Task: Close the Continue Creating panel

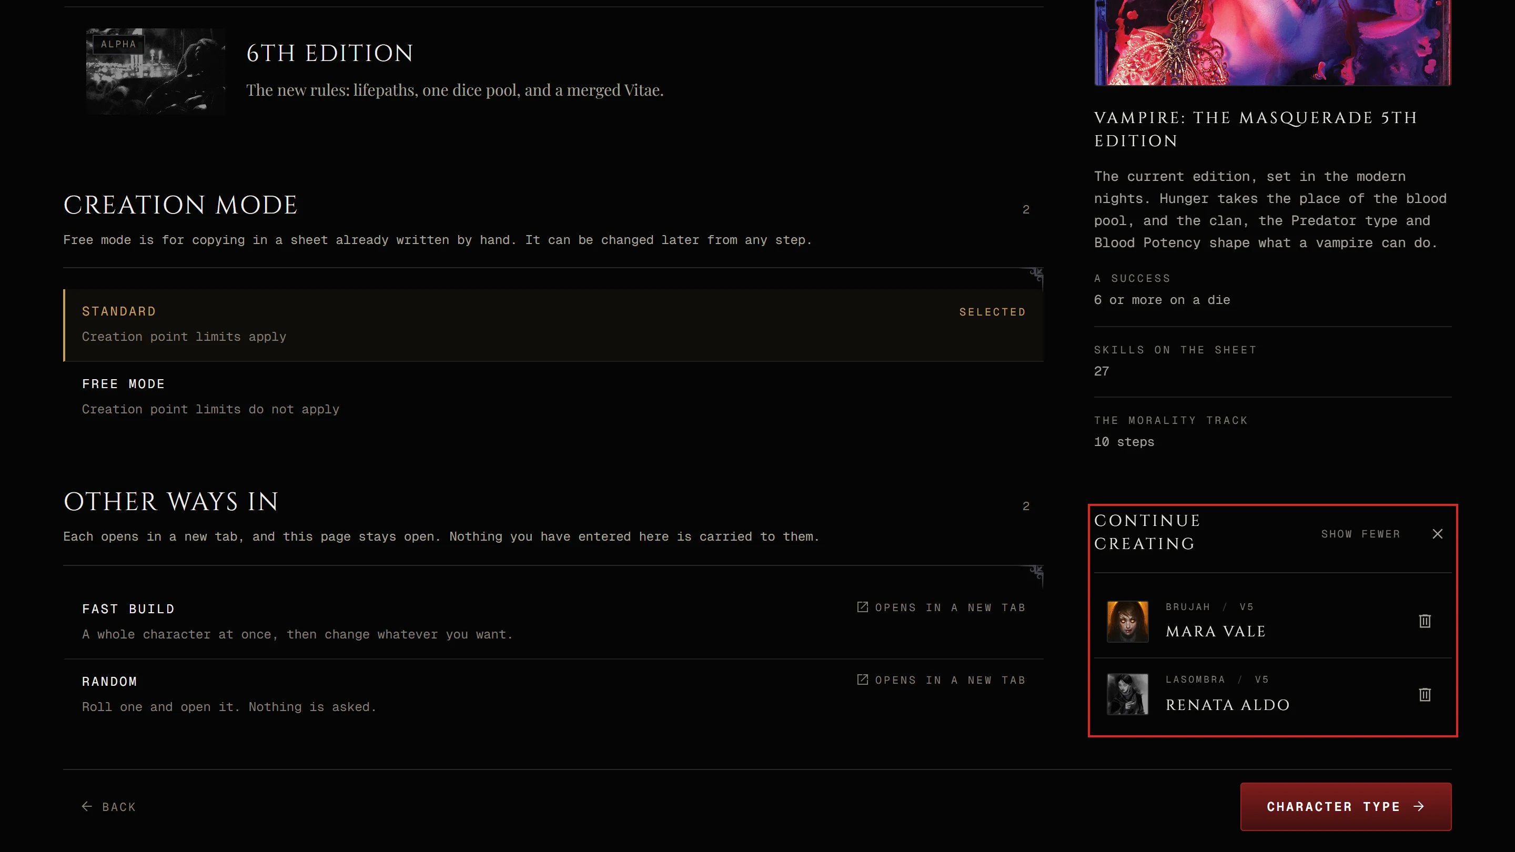Action: (x=1437, y=533)
